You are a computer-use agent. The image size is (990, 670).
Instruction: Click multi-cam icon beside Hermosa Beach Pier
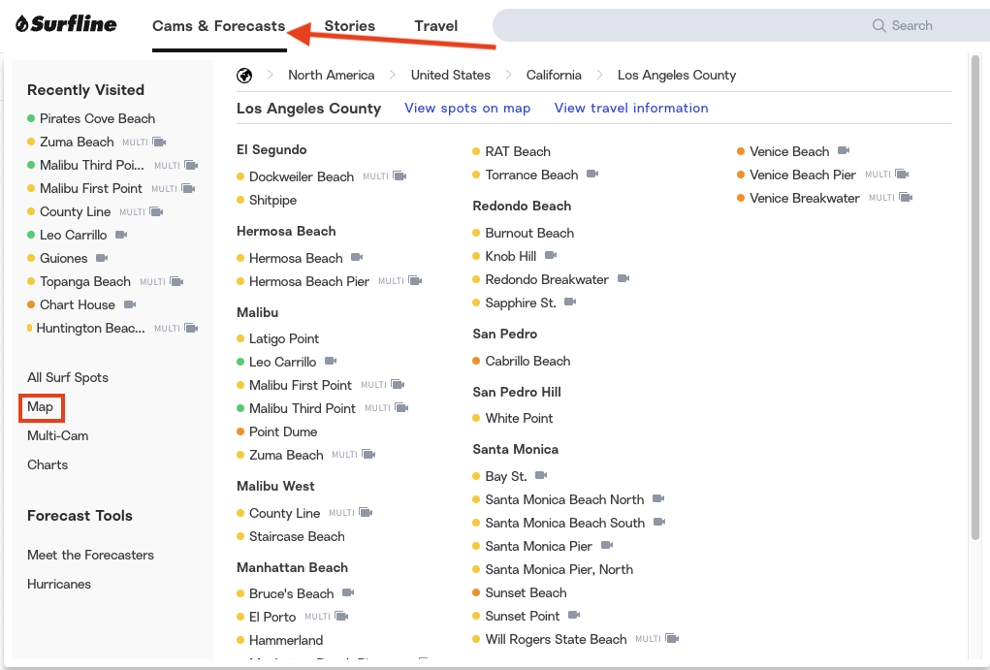click(415, 281)
